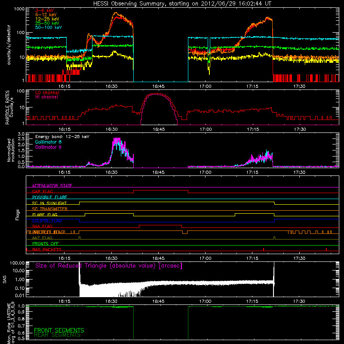Click '17:00' time label under Flags panel
344x344 pixels.
tap(206, 258)
